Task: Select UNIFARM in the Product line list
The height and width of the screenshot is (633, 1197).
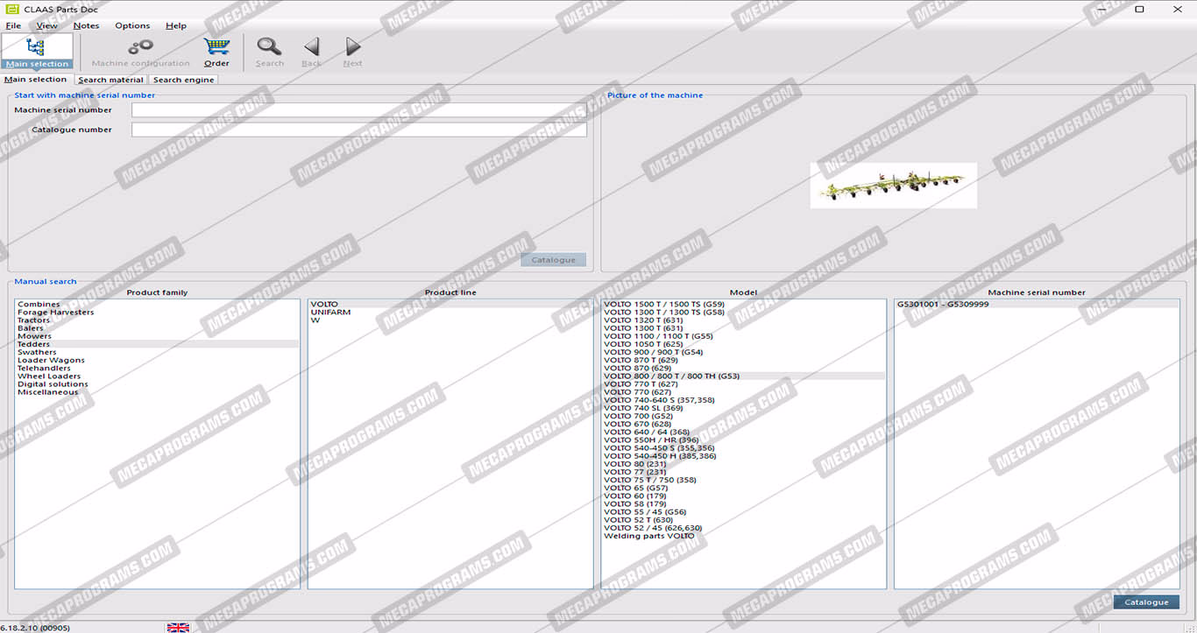Action: click(330, 313)
